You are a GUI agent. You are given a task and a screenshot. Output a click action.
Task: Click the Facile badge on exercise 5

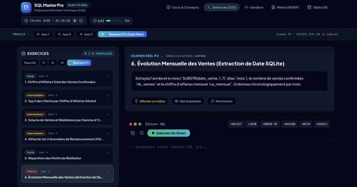point(31,152)
